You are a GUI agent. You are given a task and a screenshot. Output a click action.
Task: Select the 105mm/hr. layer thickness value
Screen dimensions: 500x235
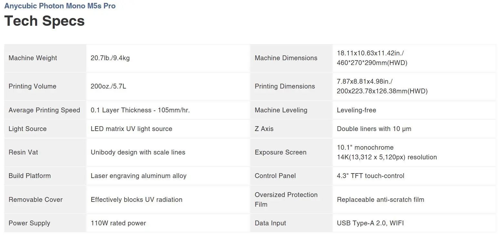(140, 110)
